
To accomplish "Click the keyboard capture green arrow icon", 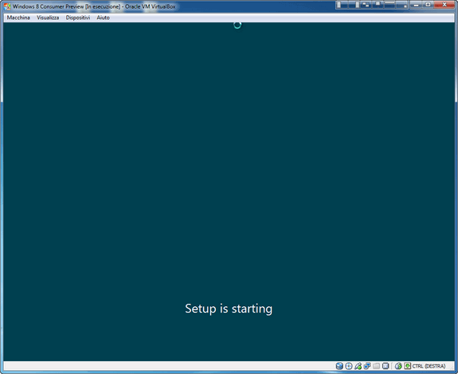I will pos(408,366).
